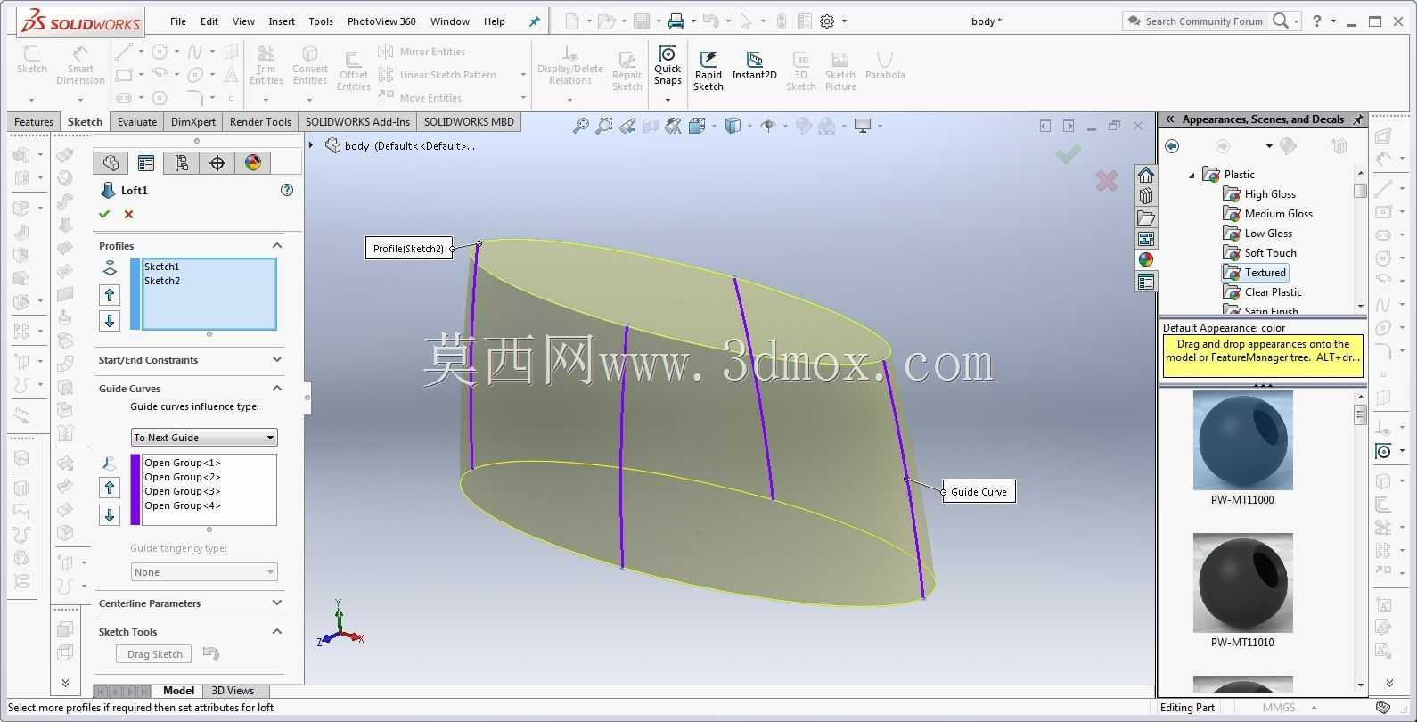1417x722 pixels.
Task: Click the back arrow in Appearances pane
Action: 1173,146
